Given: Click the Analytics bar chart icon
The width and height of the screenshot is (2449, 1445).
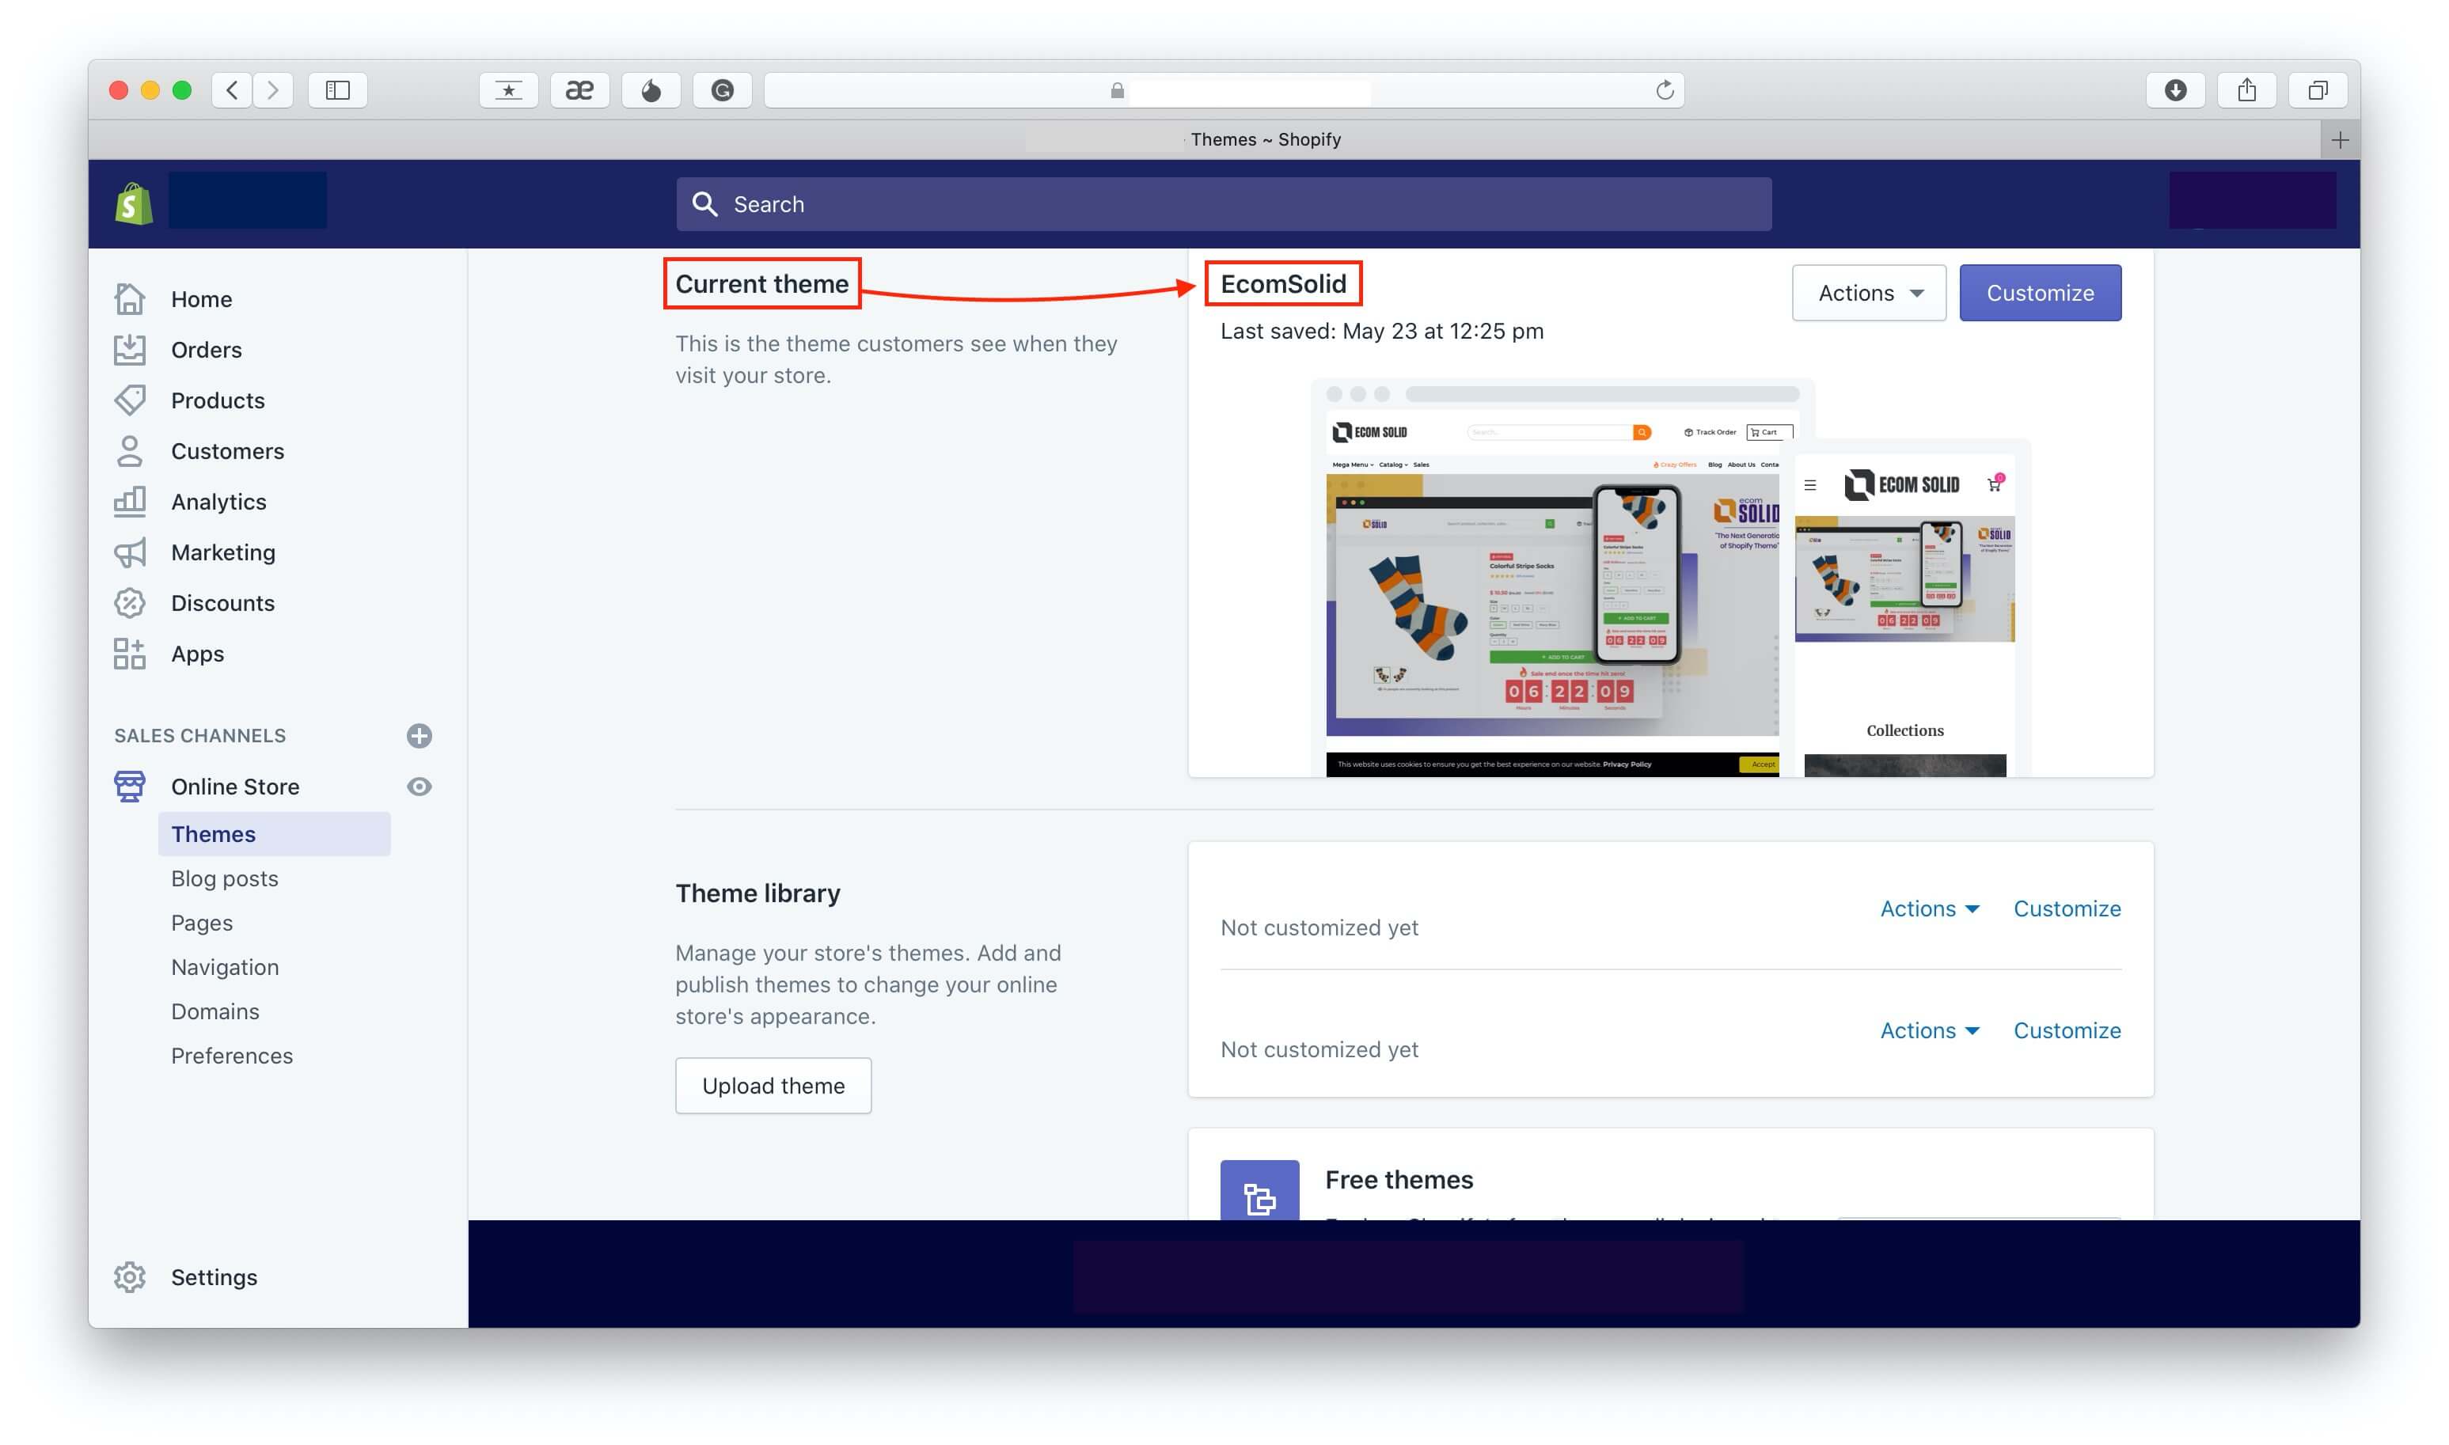Looking at the screenshot, I should pyautogui.click(x=130, y=502).
